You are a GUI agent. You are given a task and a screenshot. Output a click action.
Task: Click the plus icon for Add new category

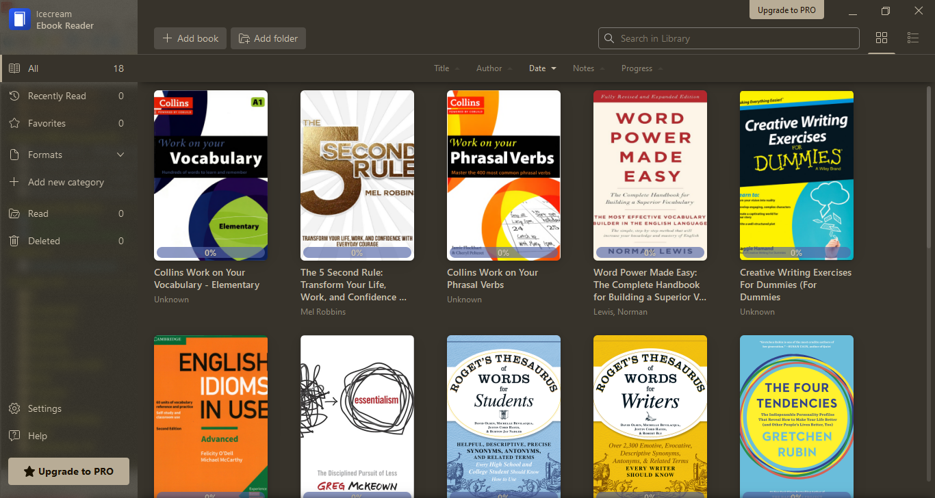[x=14, y=182]
